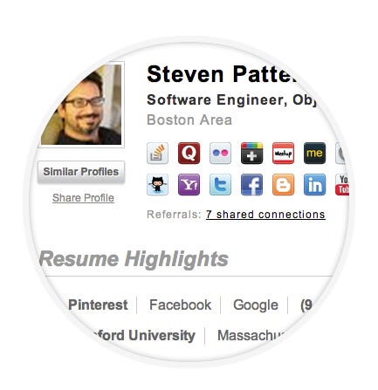Select Pinterest in Resume Highlights
The height and width of the screenshot is (390, 378).
point(98,304)
